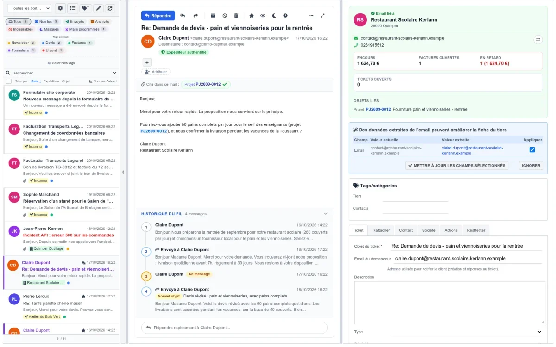Show Archivés emails

click(x=100, y=22)
